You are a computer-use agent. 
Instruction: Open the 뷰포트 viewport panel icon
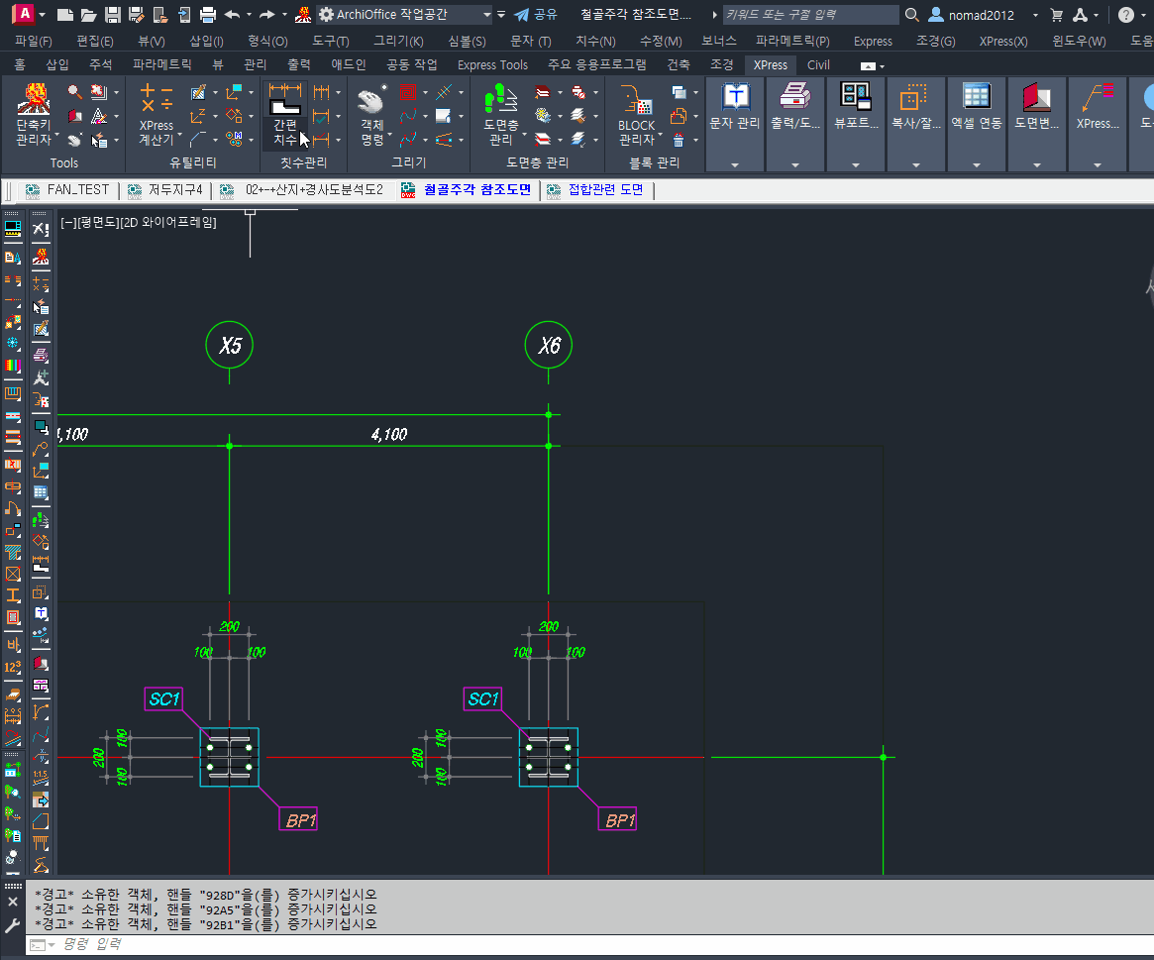click(x=856, y=107)
